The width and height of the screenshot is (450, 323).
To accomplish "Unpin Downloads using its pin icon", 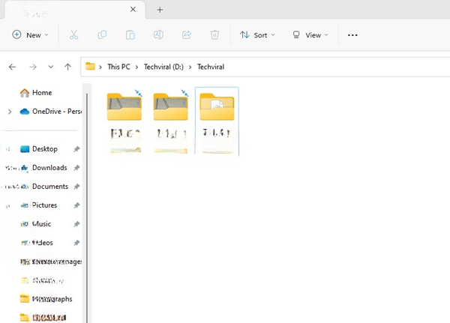I will (x=76, y=168).
